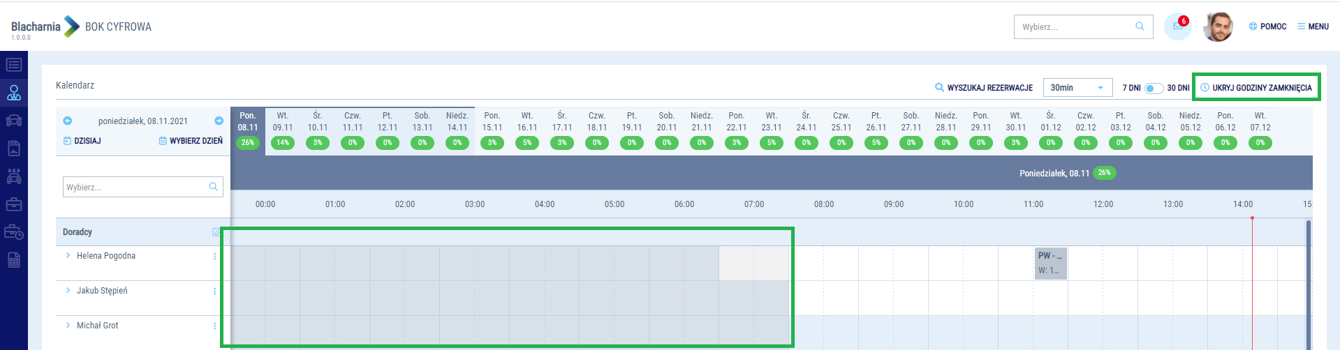Advance to next day with right arrow

[219, 121]
